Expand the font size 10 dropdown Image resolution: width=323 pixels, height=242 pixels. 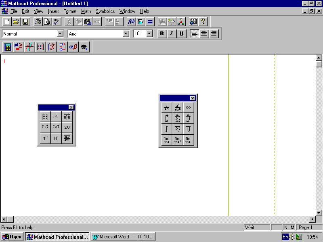149,33
